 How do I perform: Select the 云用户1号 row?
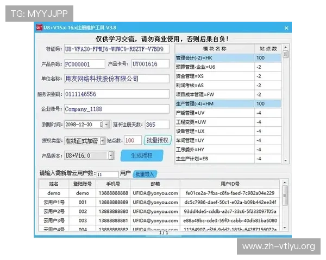pos(159,202)
